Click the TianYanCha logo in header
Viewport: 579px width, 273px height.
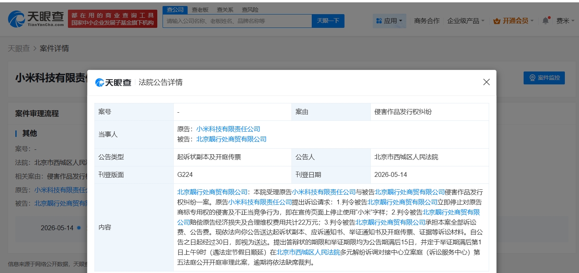36,19
